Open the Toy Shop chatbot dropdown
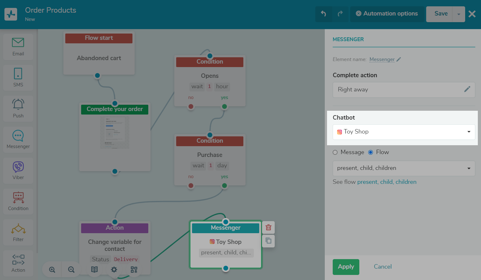The height and width of the screenshot is (280, 481). tap(404, 132)
